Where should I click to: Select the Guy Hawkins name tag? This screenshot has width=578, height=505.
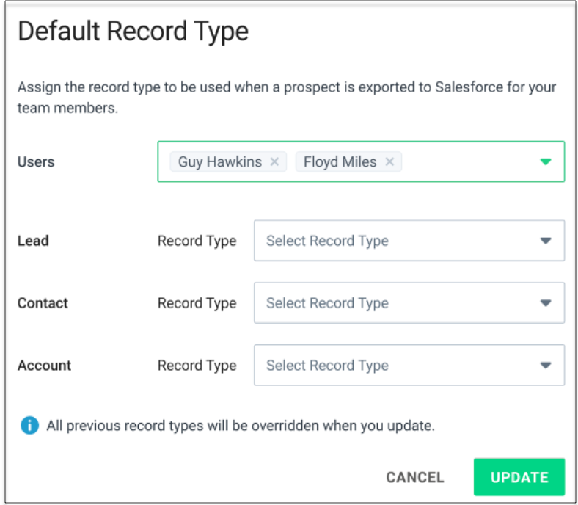tap(219, 162)
